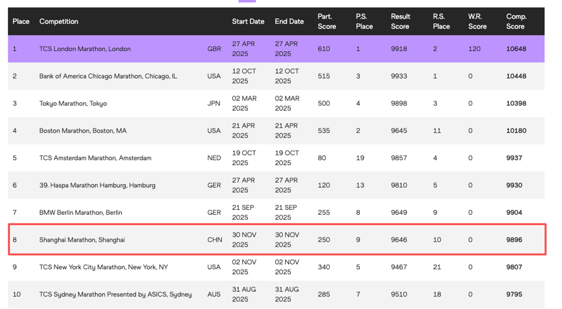Screen dimensions: 562x309
Task: Click TCS Amsterdam Marathon competition name
Action: 96,158
